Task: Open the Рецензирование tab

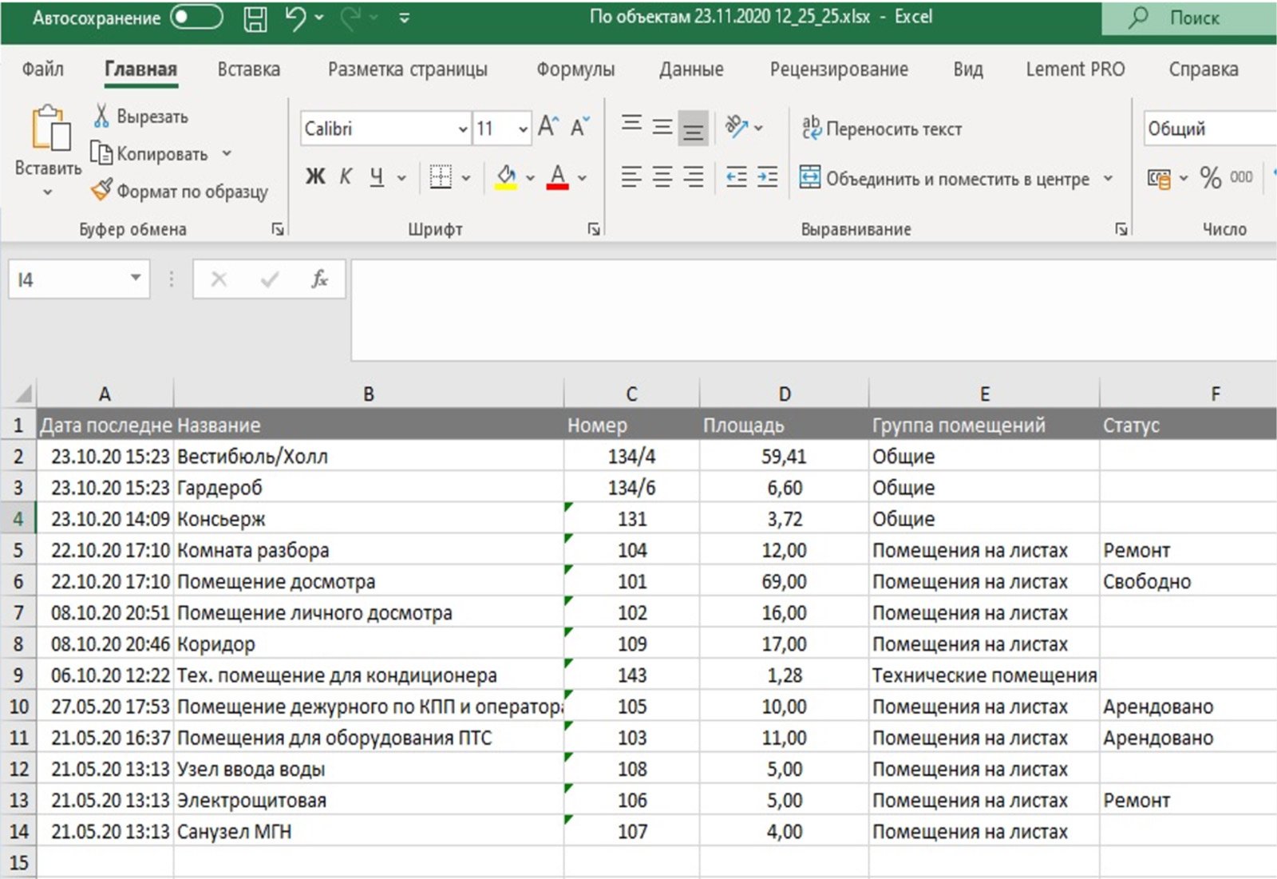Action: [x=839, y=69]
